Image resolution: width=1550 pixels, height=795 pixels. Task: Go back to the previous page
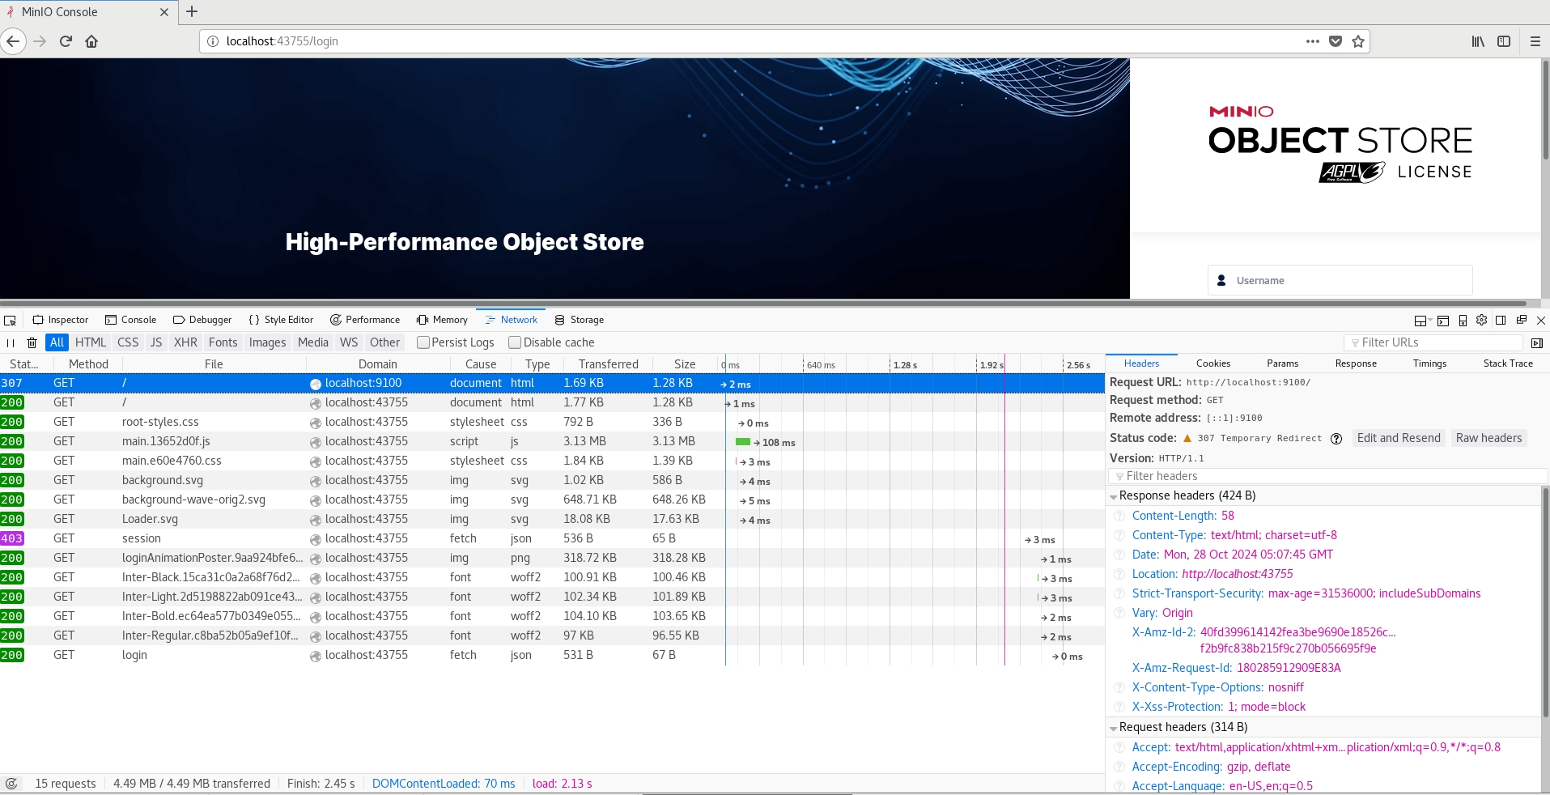click(x=13, y=41)
